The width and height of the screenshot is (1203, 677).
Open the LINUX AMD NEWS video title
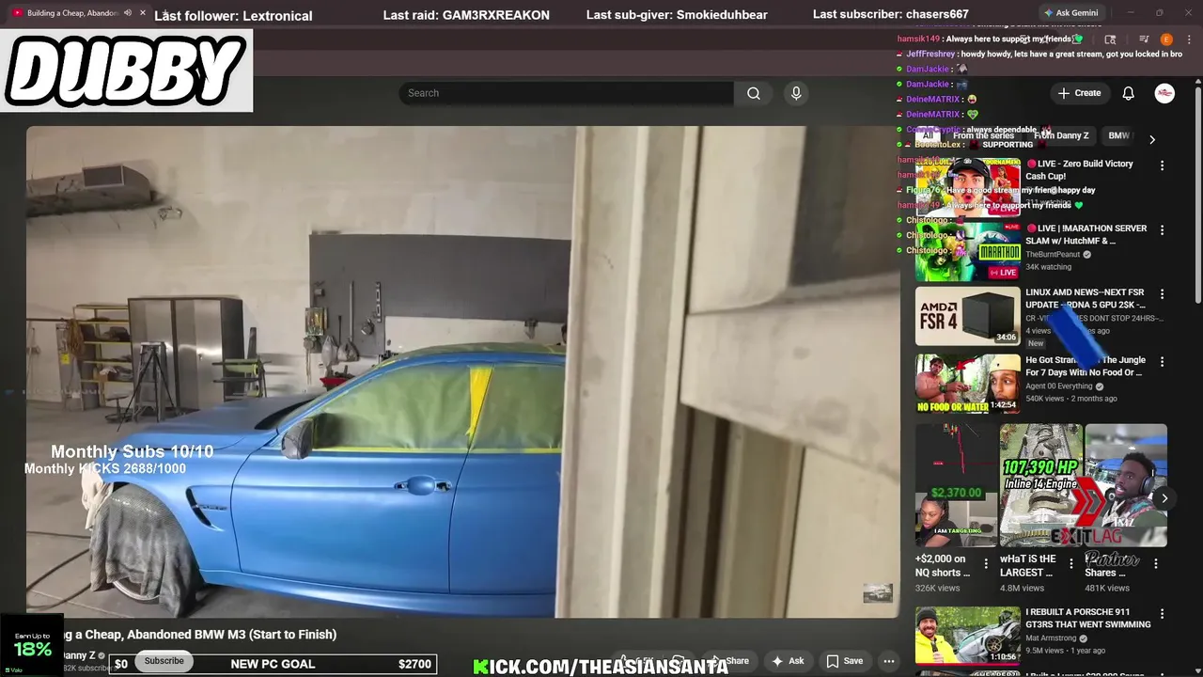coord(1086,298)
